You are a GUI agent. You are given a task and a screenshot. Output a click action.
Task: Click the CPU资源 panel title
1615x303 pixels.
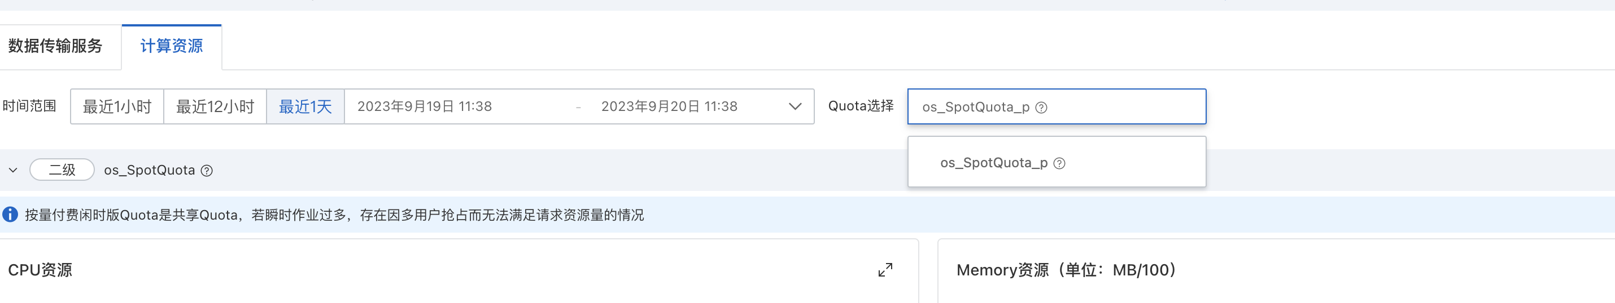coord(40,270)
